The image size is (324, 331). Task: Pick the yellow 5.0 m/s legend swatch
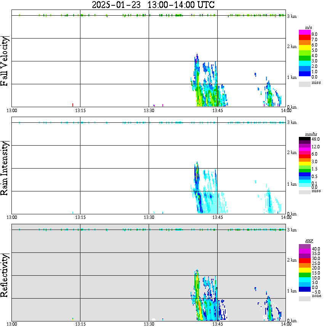click(x=305, y=48)
